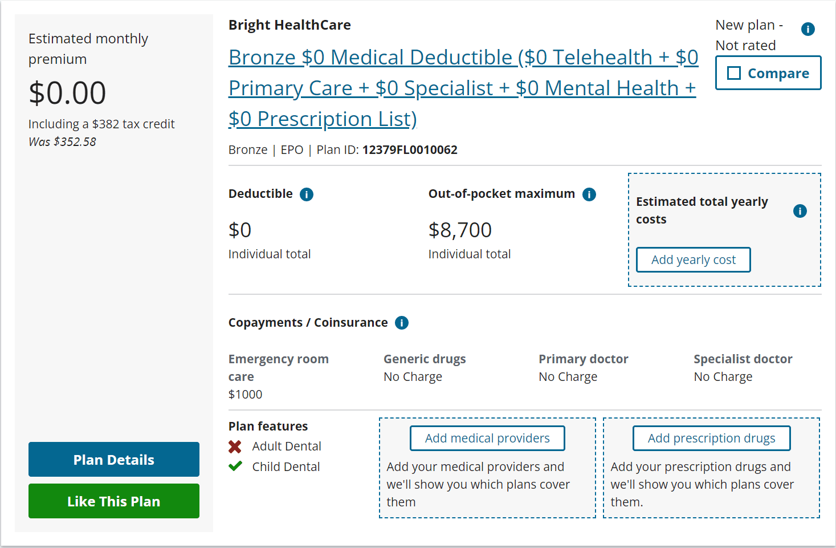Screen dimensions: 836x548
Task: Click Add yearly cost button
Action: click(694, 260)
